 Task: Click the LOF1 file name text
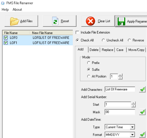[13, 43]
